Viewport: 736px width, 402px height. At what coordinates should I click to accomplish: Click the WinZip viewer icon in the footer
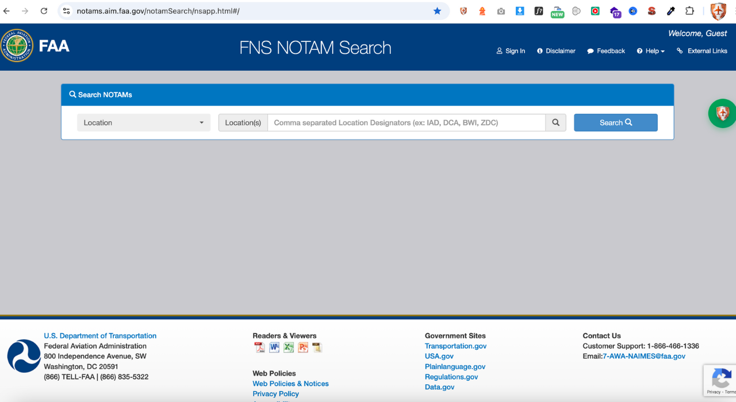click(317, 347)
